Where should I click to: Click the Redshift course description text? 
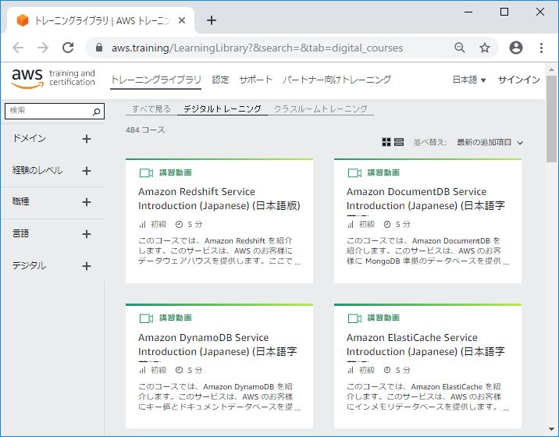pos(219,251)
